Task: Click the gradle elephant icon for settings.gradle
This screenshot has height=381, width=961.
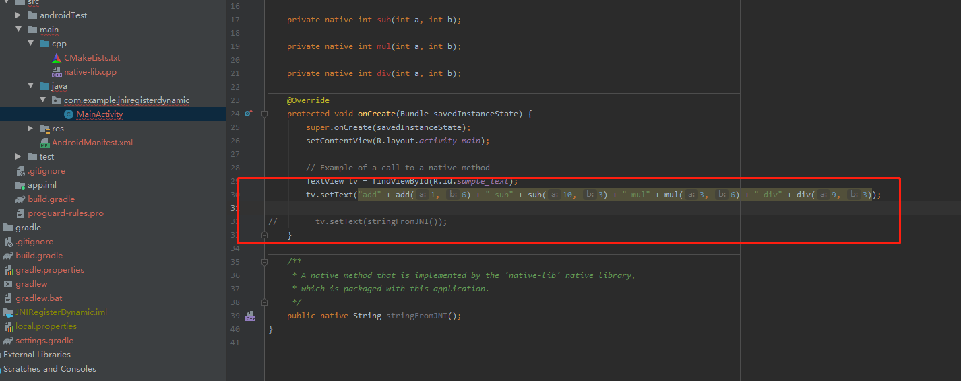Action: [x=8, y=341]
